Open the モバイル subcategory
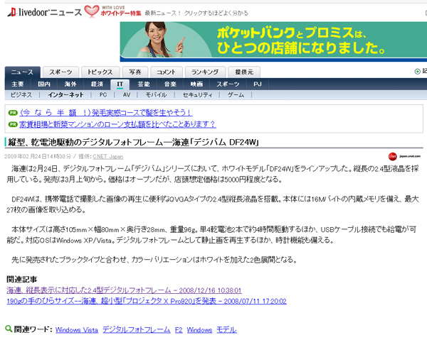This screenshot has height=340, width=427. click(156, 95)
